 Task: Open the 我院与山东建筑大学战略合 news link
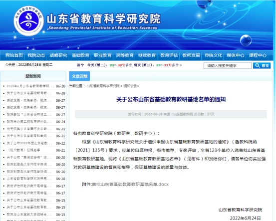[x=29, y=215]
